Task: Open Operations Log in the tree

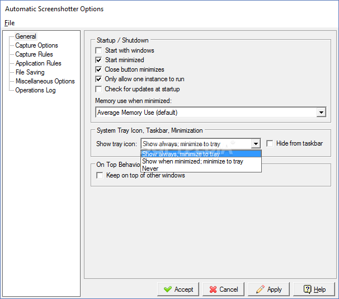Action: tap(35, 90)
